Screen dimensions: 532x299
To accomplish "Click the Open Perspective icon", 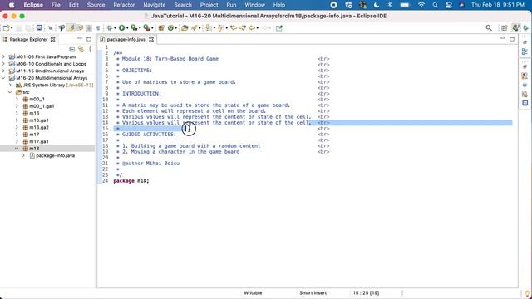I will coord(505,27).
